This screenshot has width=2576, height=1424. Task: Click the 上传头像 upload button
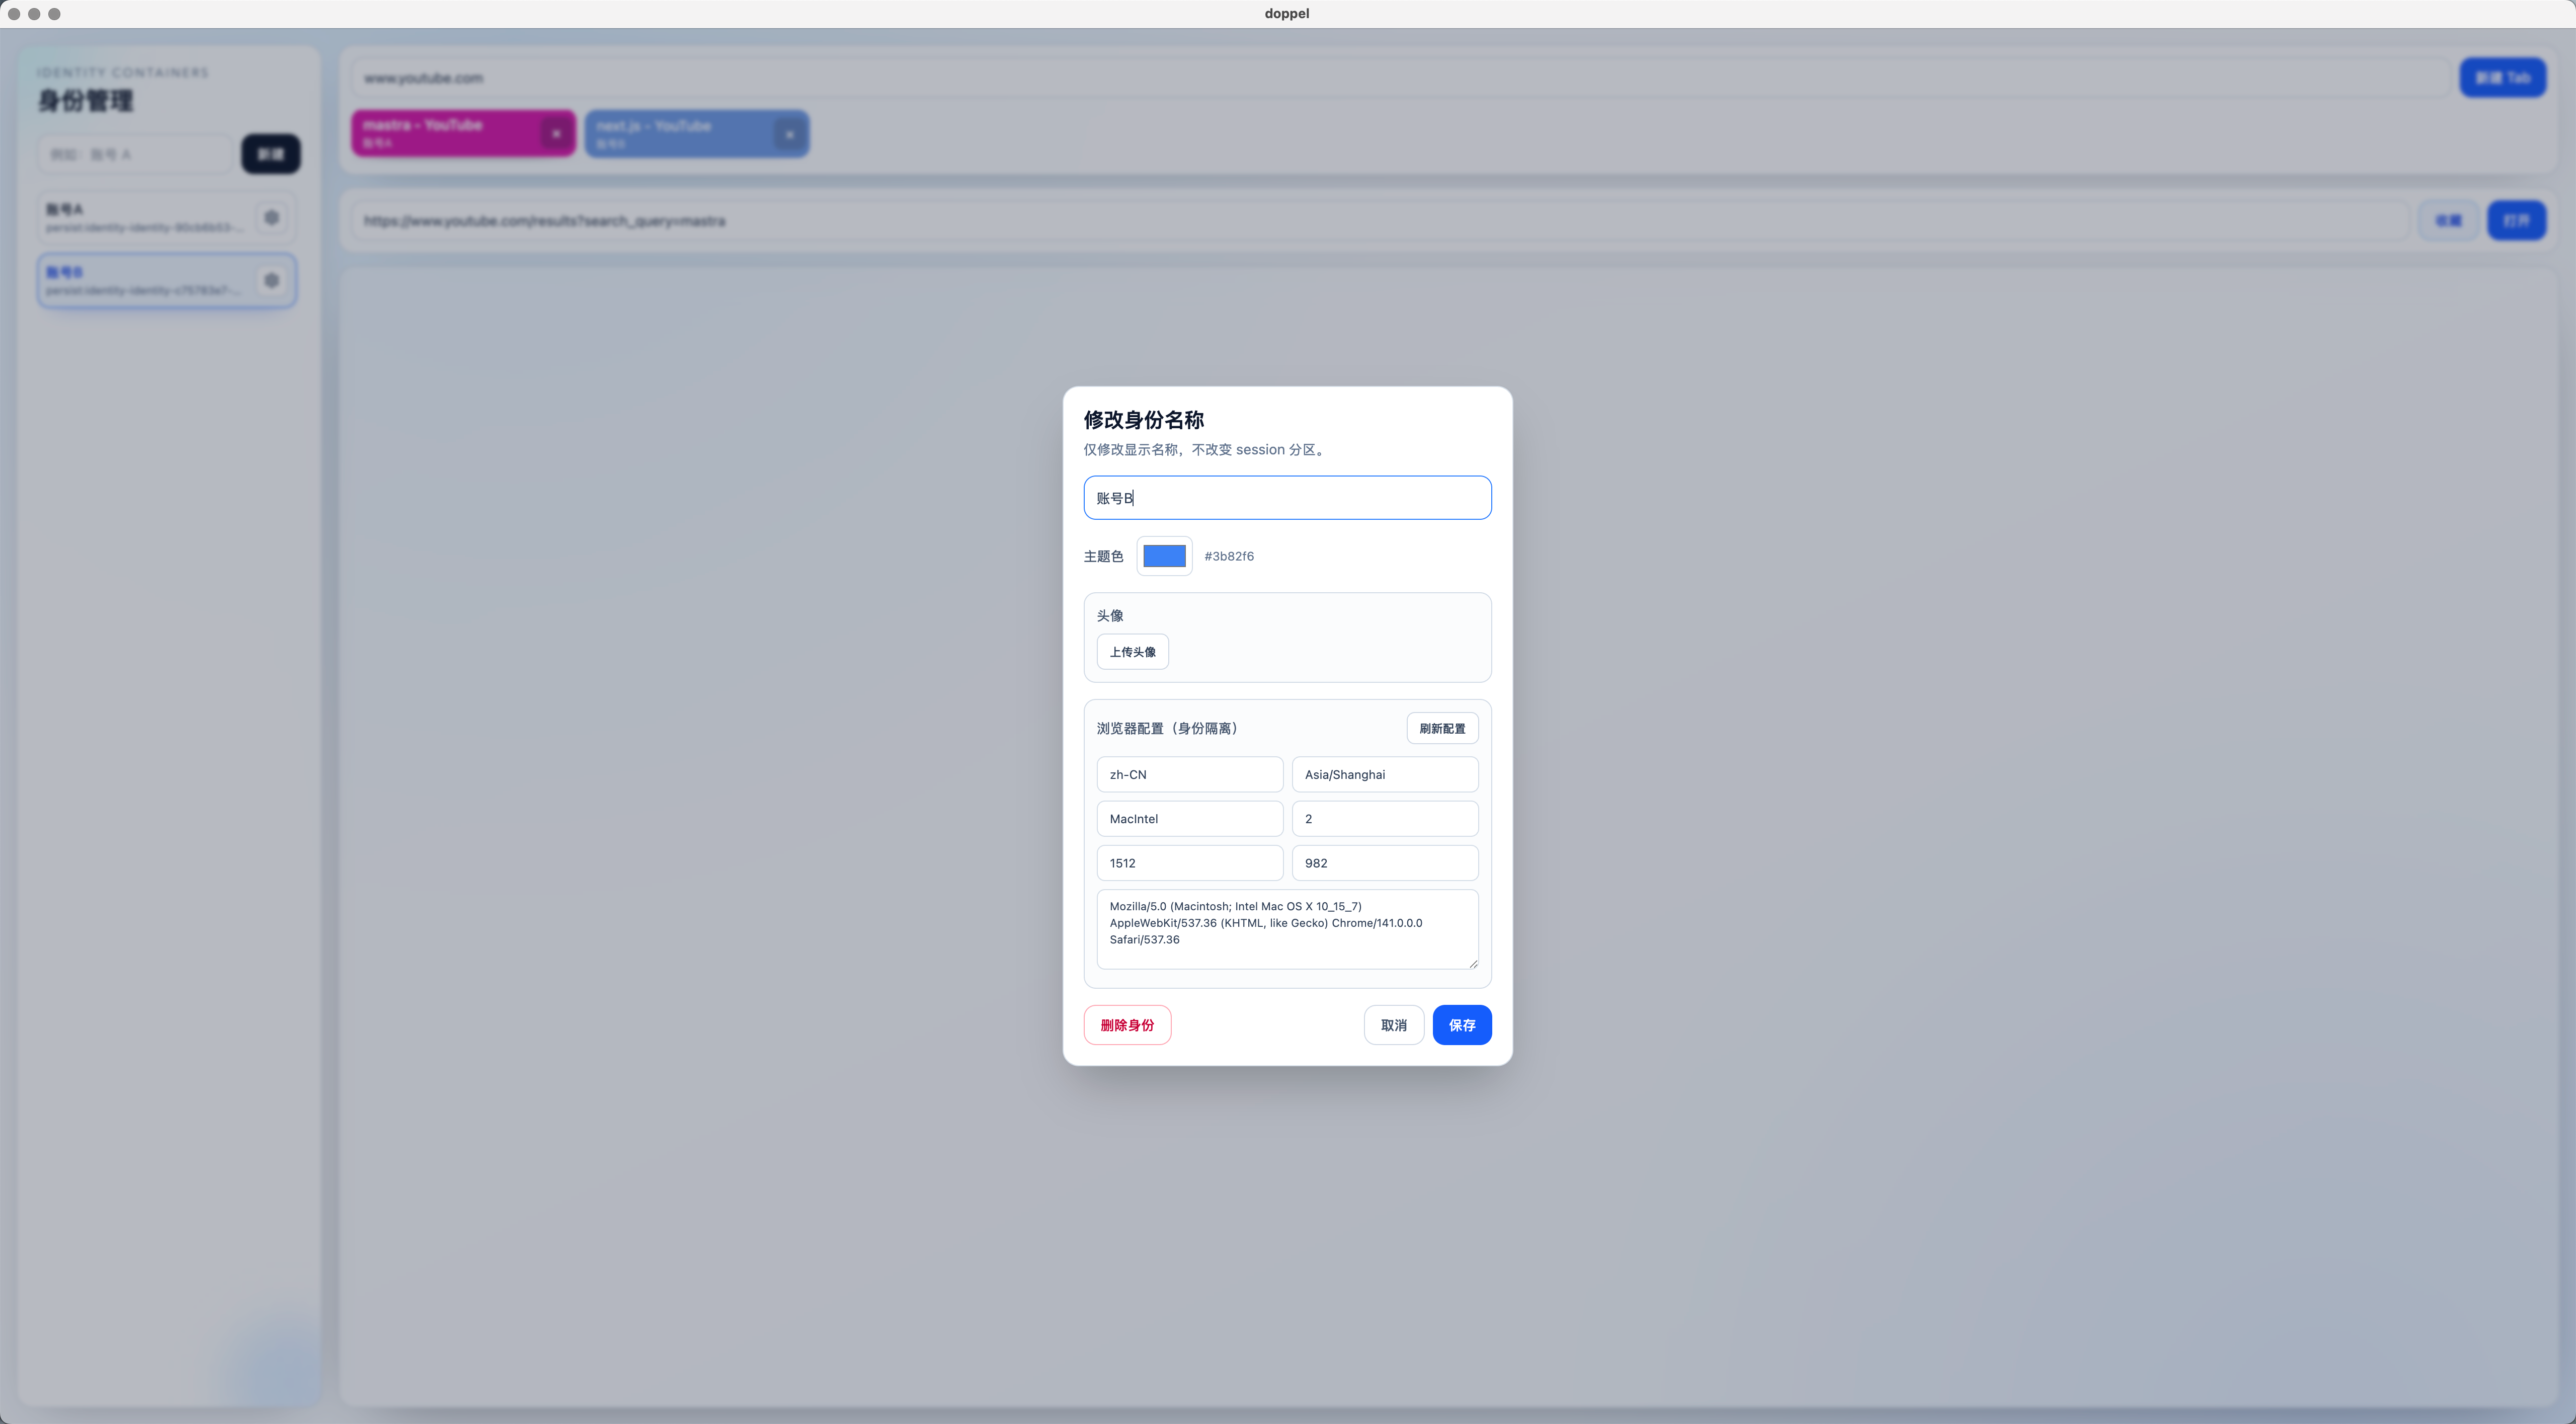coord(1132,652)
